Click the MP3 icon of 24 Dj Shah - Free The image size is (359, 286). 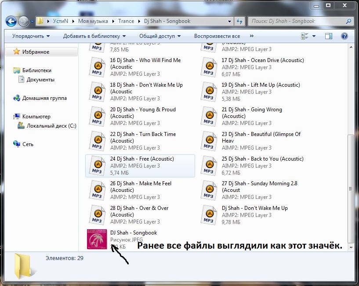pos(98,165)
